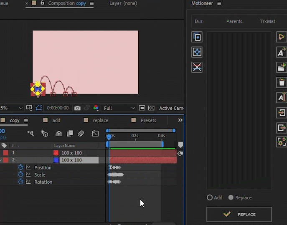The width and height of the screenshot is (287, 225).
Task: Select the Composition copy viewer tab
Action: coord(67,3)
